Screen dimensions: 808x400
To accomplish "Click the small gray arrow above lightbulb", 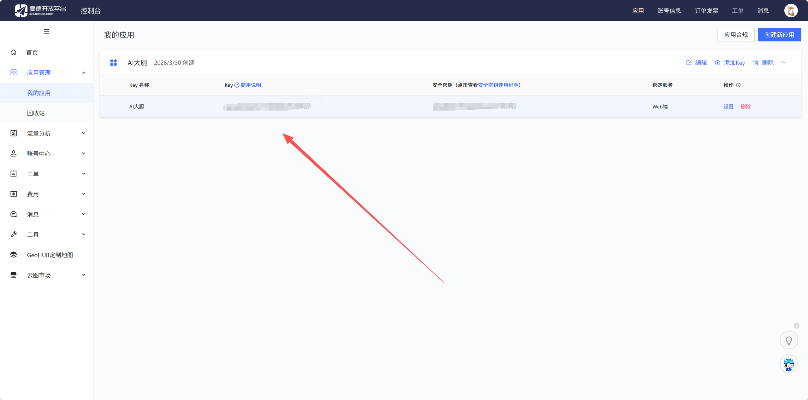I will point(796,326).
